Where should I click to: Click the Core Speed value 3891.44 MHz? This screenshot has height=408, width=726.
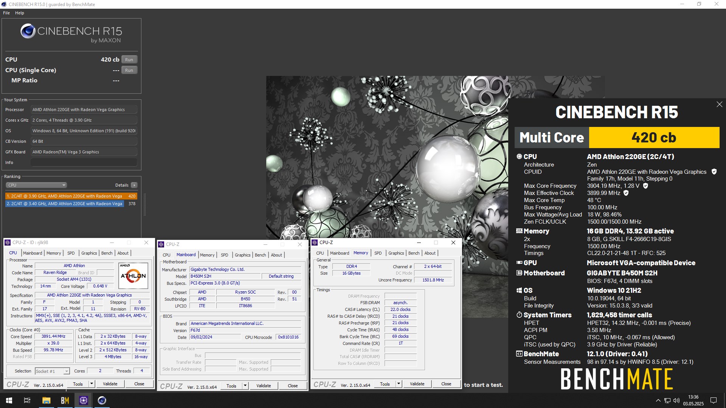(53, 336)
